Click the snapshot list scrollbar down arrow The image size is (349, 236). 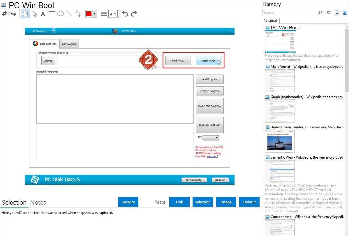347,234
